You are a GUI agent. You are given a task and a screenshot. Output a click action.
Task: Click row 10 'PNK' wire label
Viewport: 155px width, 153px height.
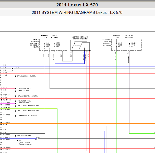pos(5,88)
